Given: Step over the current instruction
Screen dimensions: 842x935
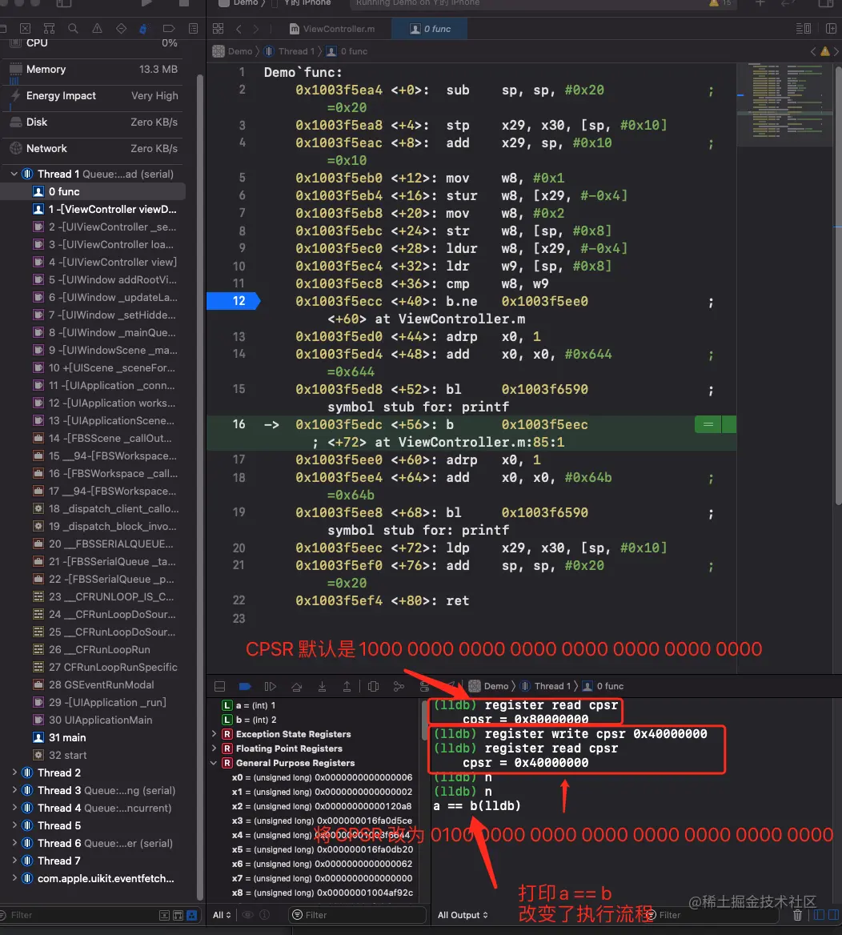Looking at the screenshot, I should 296,686.
